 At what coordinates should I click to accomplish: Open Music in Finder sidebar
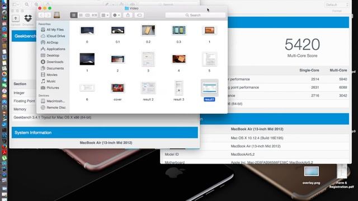pos(49,81)
